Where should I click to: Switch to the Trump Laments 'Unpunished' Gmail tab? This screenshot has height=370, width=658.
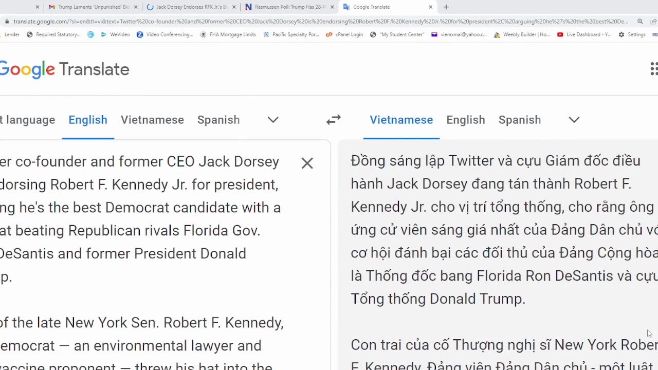[88, 7]
